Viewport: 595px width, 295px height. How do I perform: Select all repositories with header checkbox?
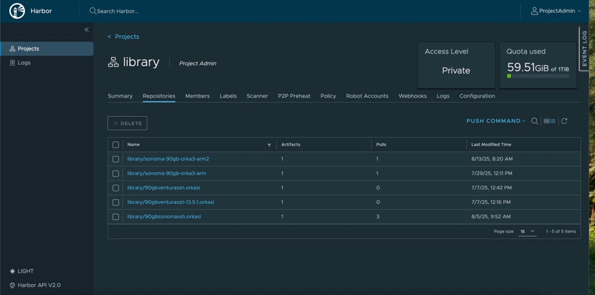(116, 145)
